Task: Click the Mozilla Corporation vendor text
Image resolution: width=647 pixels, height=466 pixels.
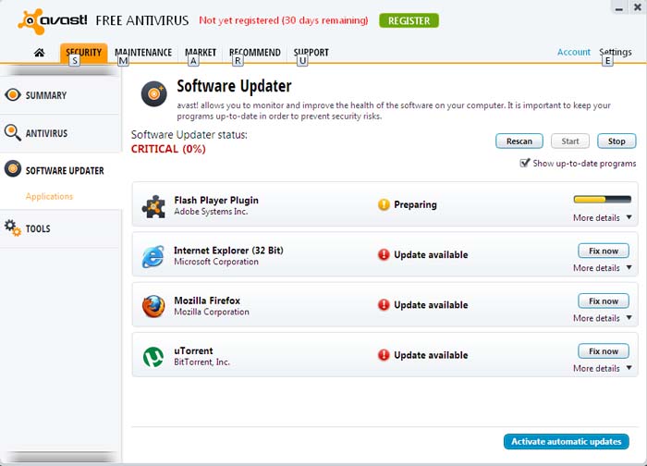Action: click(212, 312)
